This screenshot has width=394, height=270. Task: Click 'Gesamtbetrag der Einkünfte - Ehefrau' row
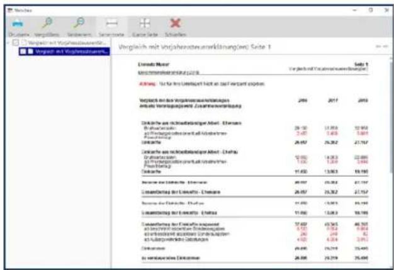(254, 213)
